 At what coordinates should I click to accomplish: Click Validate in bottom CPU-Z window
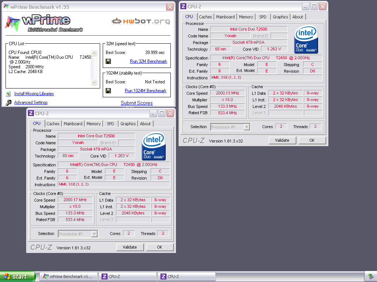130,247
